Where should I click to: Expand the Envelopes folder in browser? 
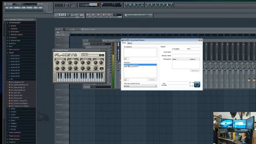coord(13,38)
